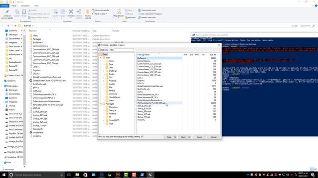Click the Windows Start button
This screenshot has height=178, width=318.
point(4,175)
